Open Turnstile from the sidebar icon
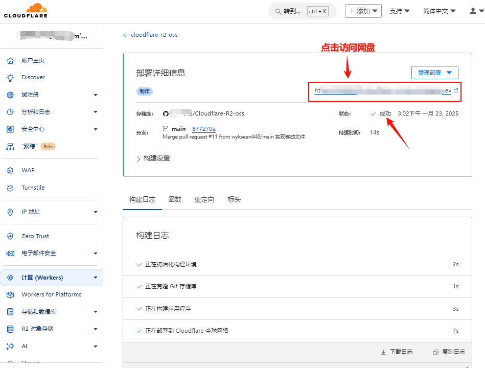 tap(10, 188)
